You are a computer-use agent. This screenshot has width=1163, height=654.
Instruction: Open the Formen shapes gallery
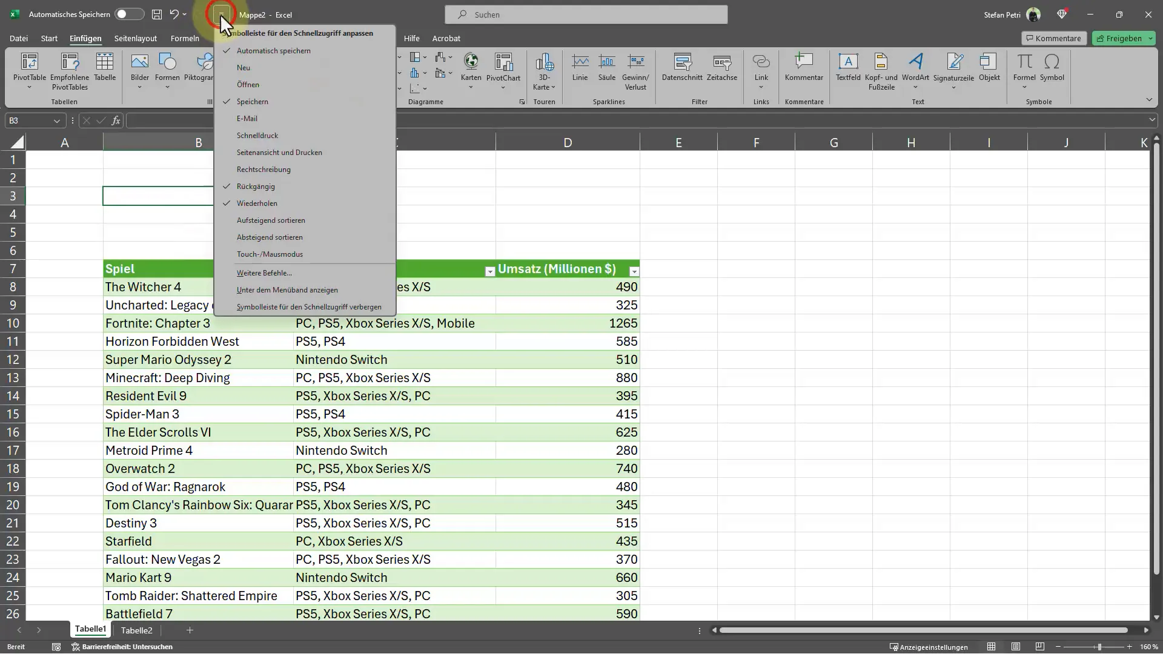pos(167,70)
